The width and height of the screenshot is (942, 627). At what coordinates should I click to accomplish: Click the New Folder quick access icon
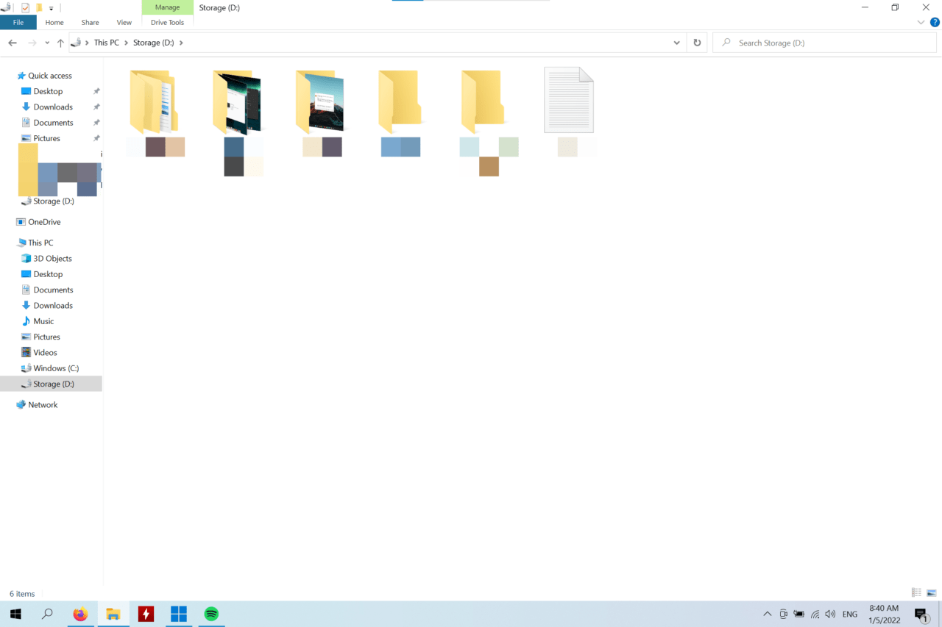[39, 7]
